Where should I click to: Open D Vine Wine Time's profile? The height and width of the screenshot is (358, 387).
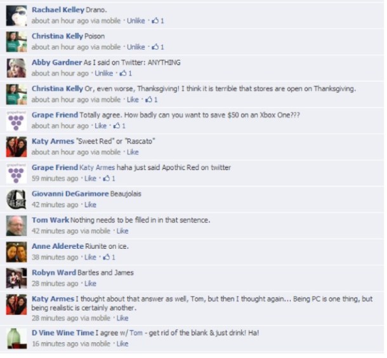(x=63, y=333)
